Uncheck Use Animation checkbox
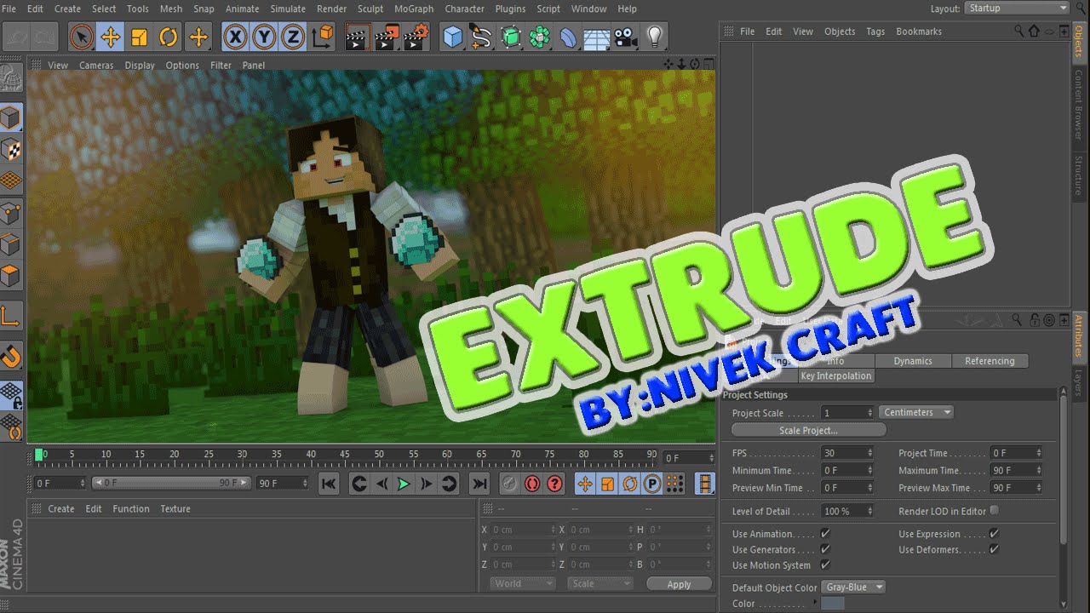This screenshot has height=613, width=1090. click(x=825, y=534)
